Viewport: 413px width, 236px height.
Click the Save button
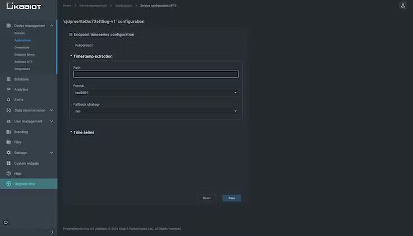click(x=232, y=198)
